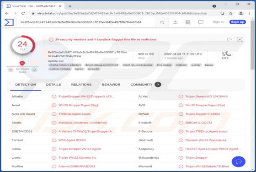Screen dimensions: 256x172
Task: Click the hash search input field
Action: (x=86, y=22)
